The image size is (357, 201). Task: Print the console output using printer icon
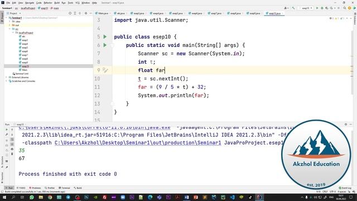click(x=12, y=149)
